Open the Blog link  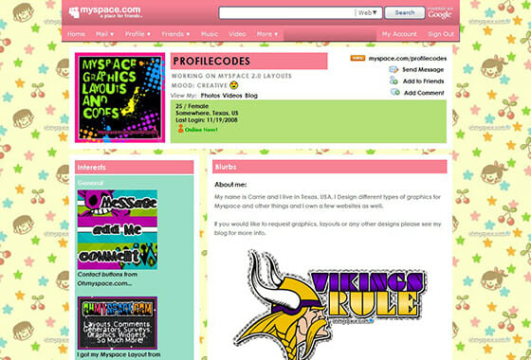coord(251,96)
